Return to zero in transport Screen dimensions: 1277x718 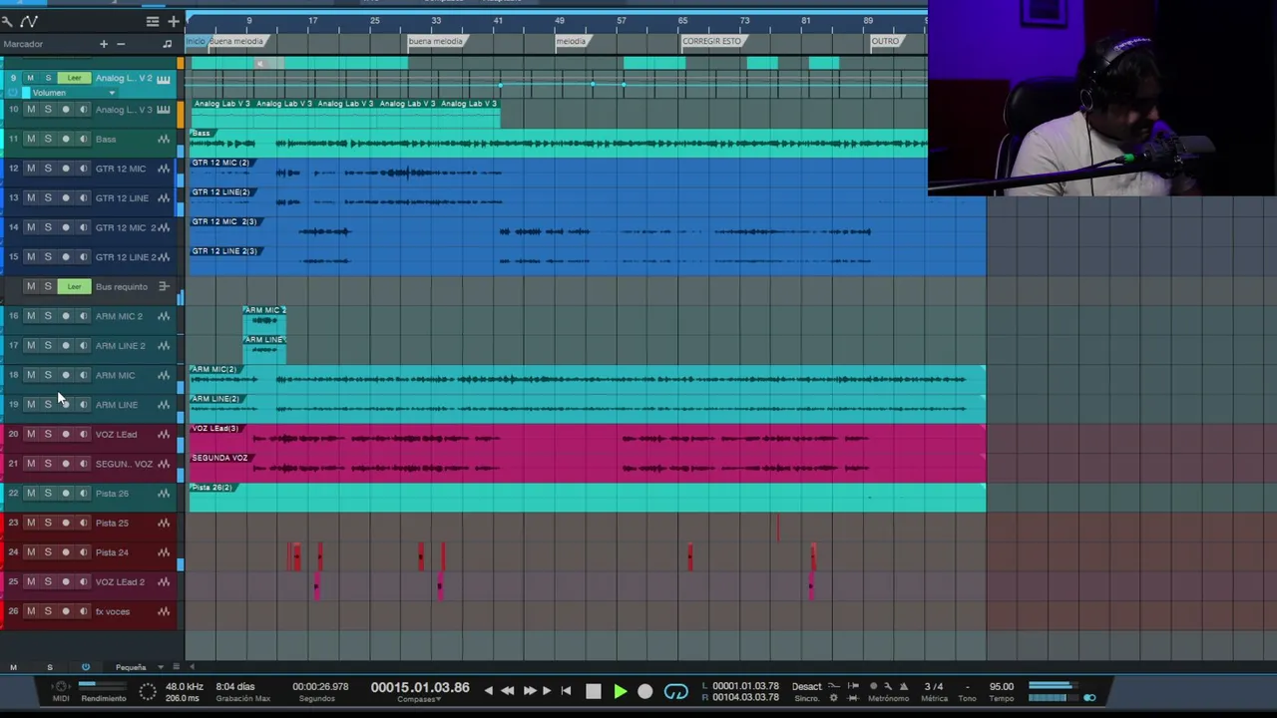click(566, 690)
